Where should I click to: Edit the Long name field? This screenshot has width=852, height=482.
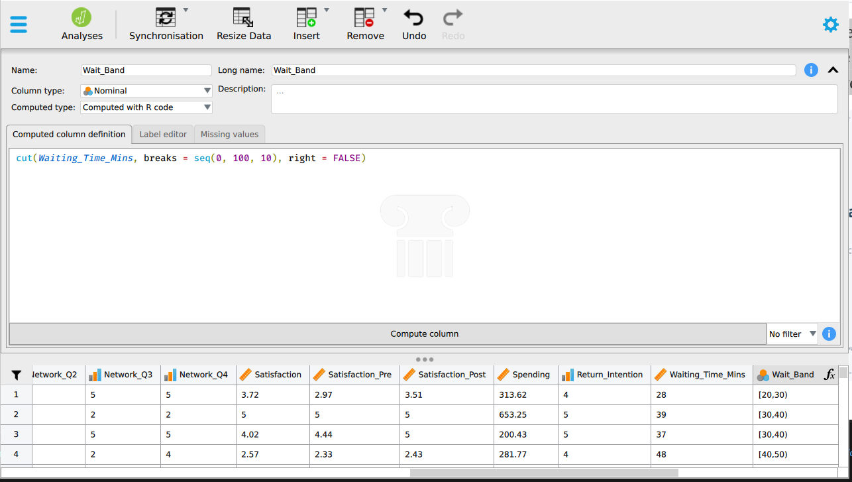[x=533, y=70]
